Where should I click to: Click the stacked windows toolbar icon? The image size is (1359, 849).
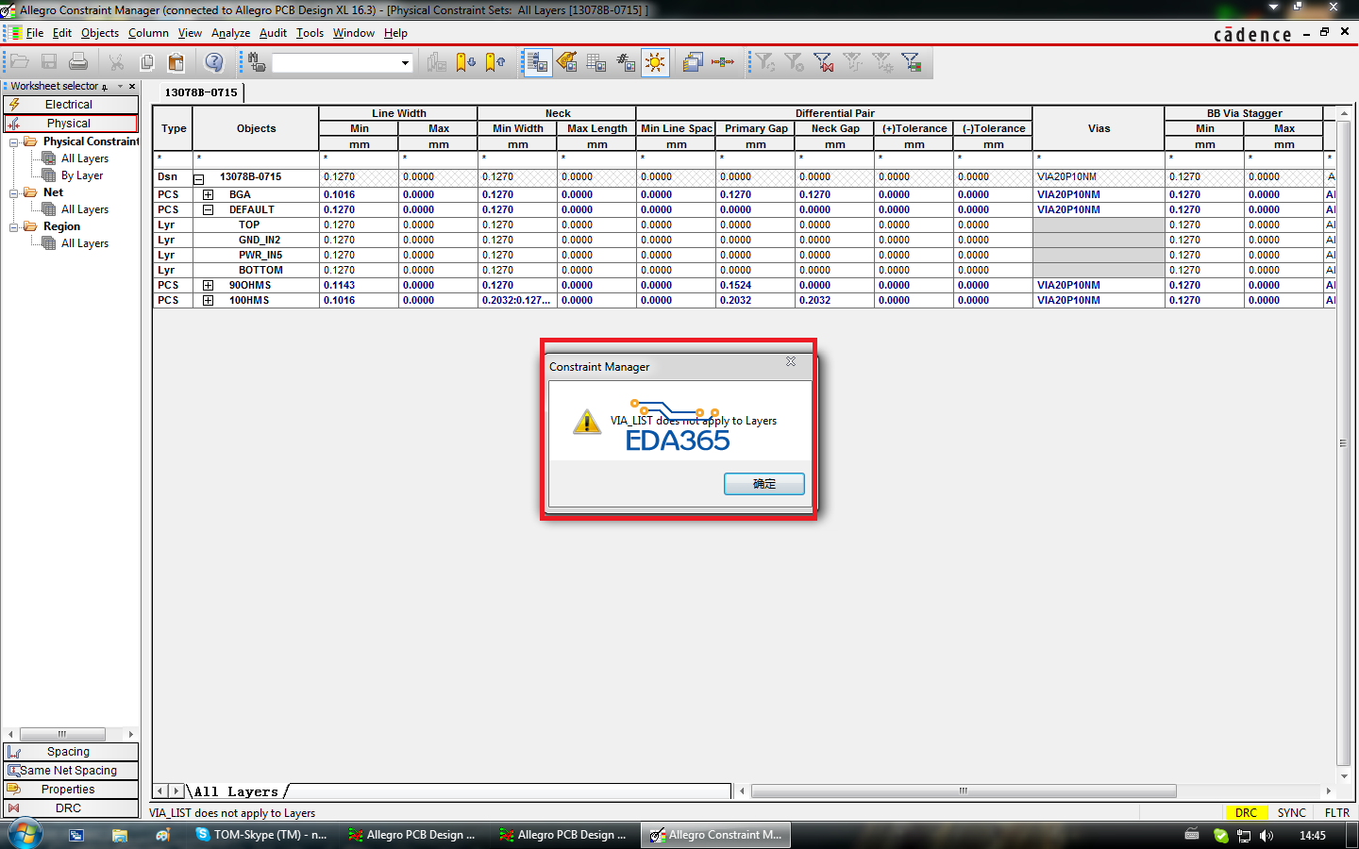coord(693,62)
